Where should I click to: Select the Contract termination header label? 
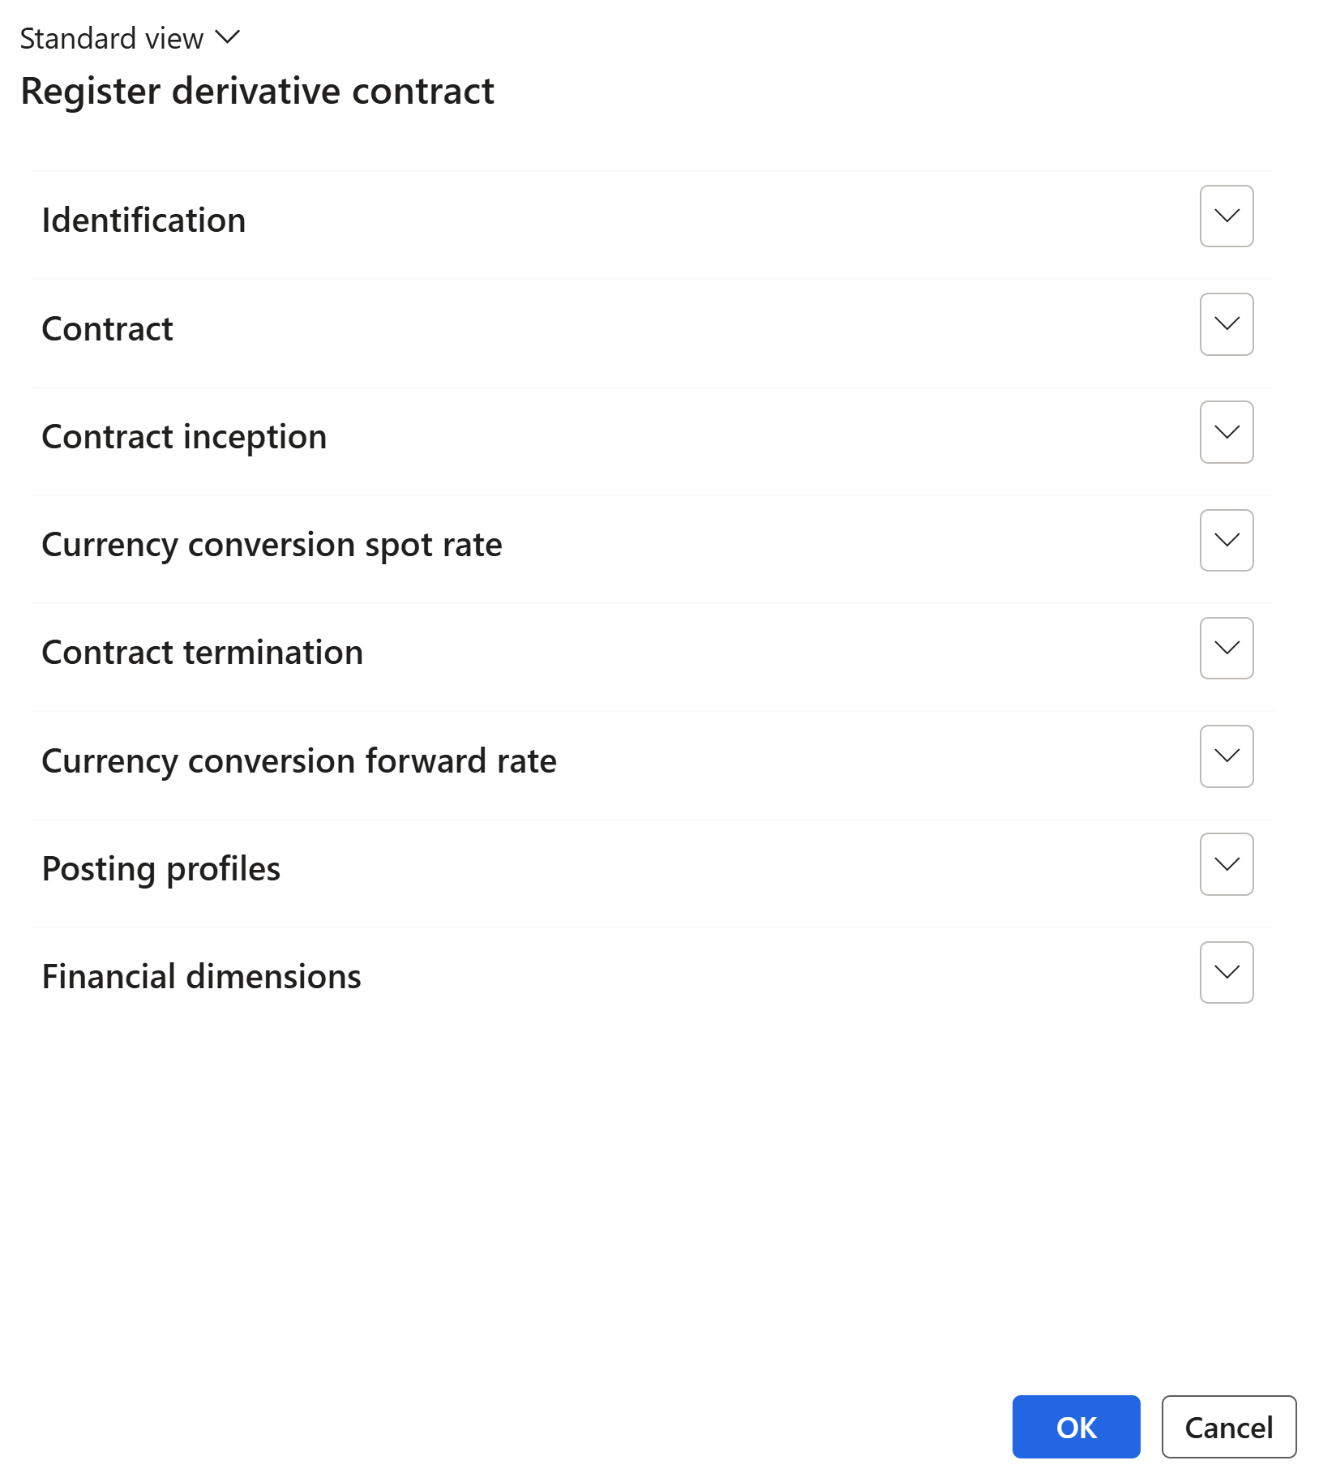pos(202,653)
